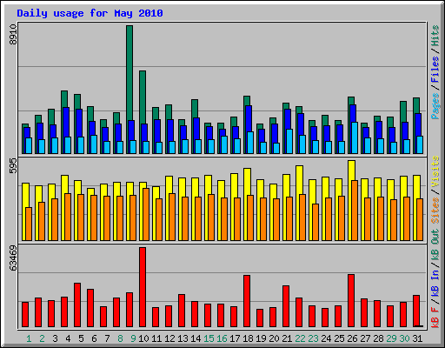
Task: Click day 15 on the x-axis
Action: [x=209, y=338]
